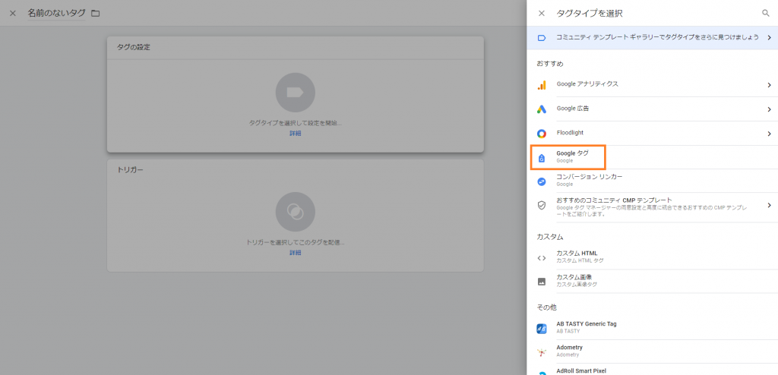Click the カスタム HTML code icon
Image resolution: width=778 pixels, height=375 pixels.
click(x=542, y=258)
